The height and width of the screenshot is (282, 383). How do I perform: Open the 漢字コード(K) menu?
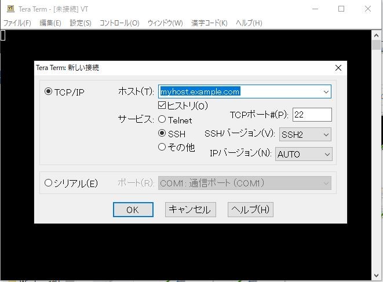[209, 23]
